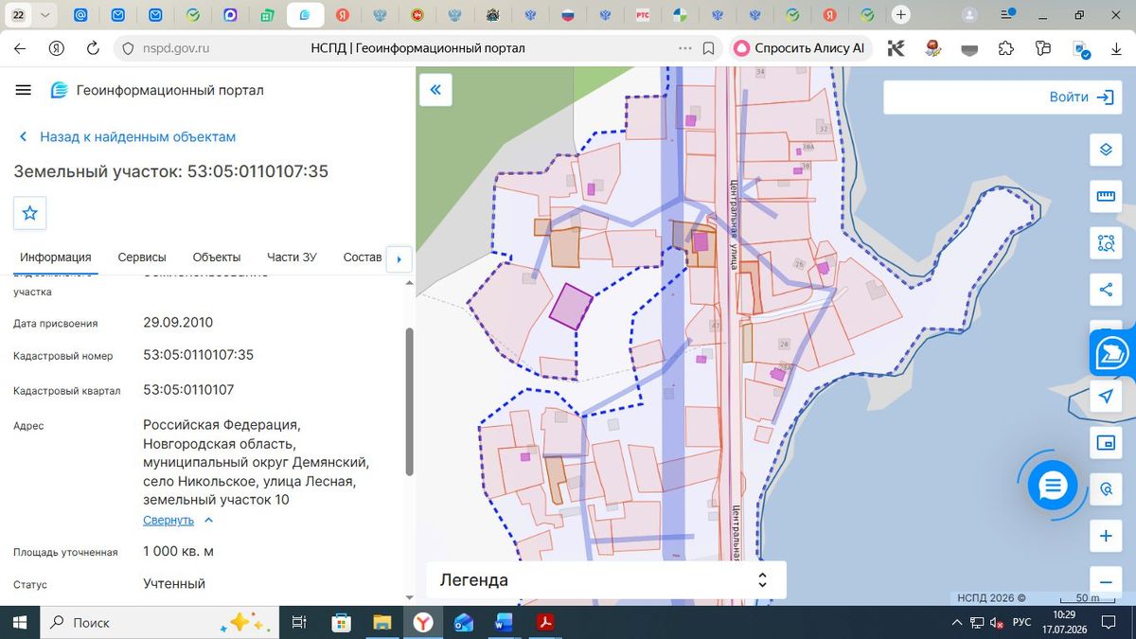The width and height of the screenshot is (1136, 639).
Task: Click cadastral number value 53:05:0110107:35
Action: click(198, 355)
